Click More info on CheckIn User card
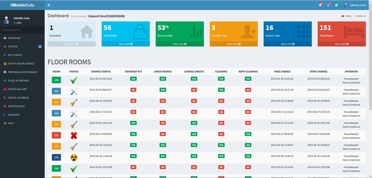The width and height of the screenshot is (372, 178). click(x=234, y=44)
